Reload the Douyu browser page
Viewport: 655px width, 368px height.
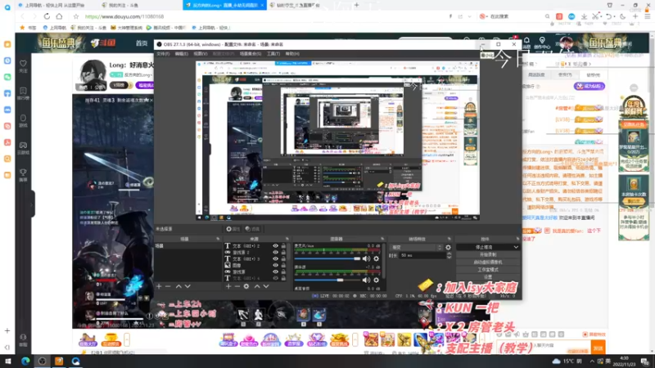tap(47, 16)
